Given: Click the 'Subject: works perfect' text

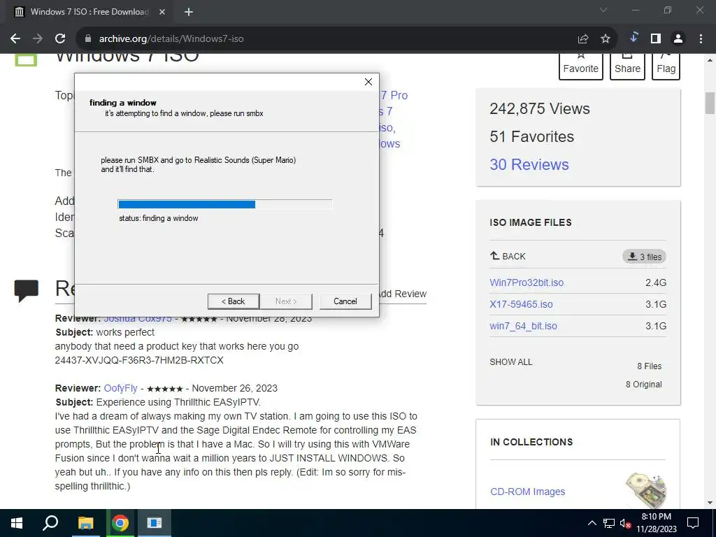Looking at the screenshot, I should pyautogui.click(x=105, y=332).
